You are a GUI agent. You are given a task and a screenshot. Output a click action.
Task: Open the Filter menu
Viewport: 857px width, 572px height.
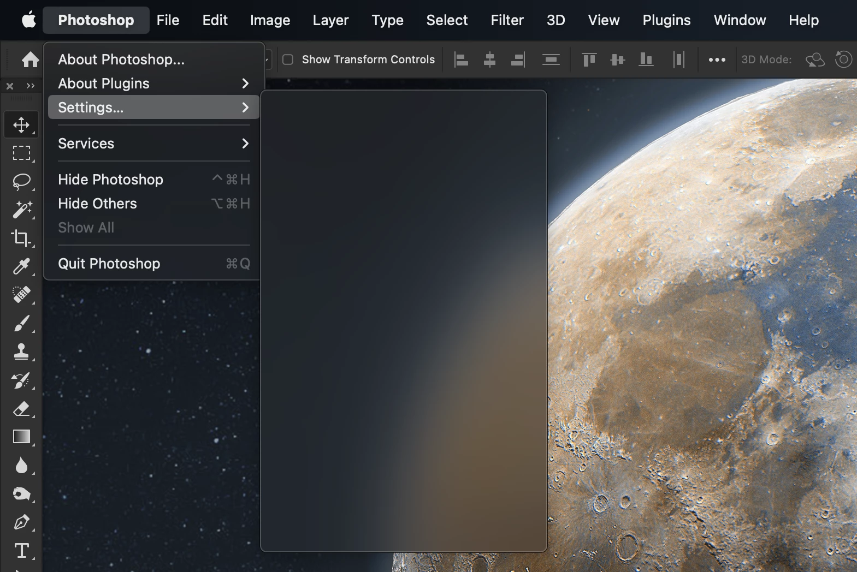point(507,20)
